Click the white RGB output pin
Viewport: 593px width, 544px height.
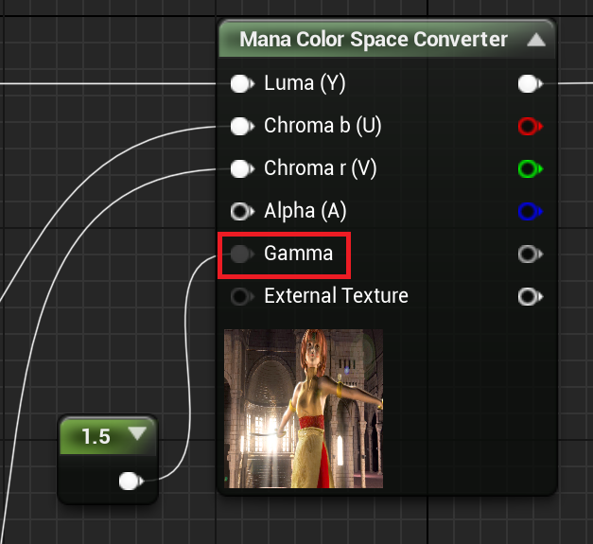pos(531,83)
